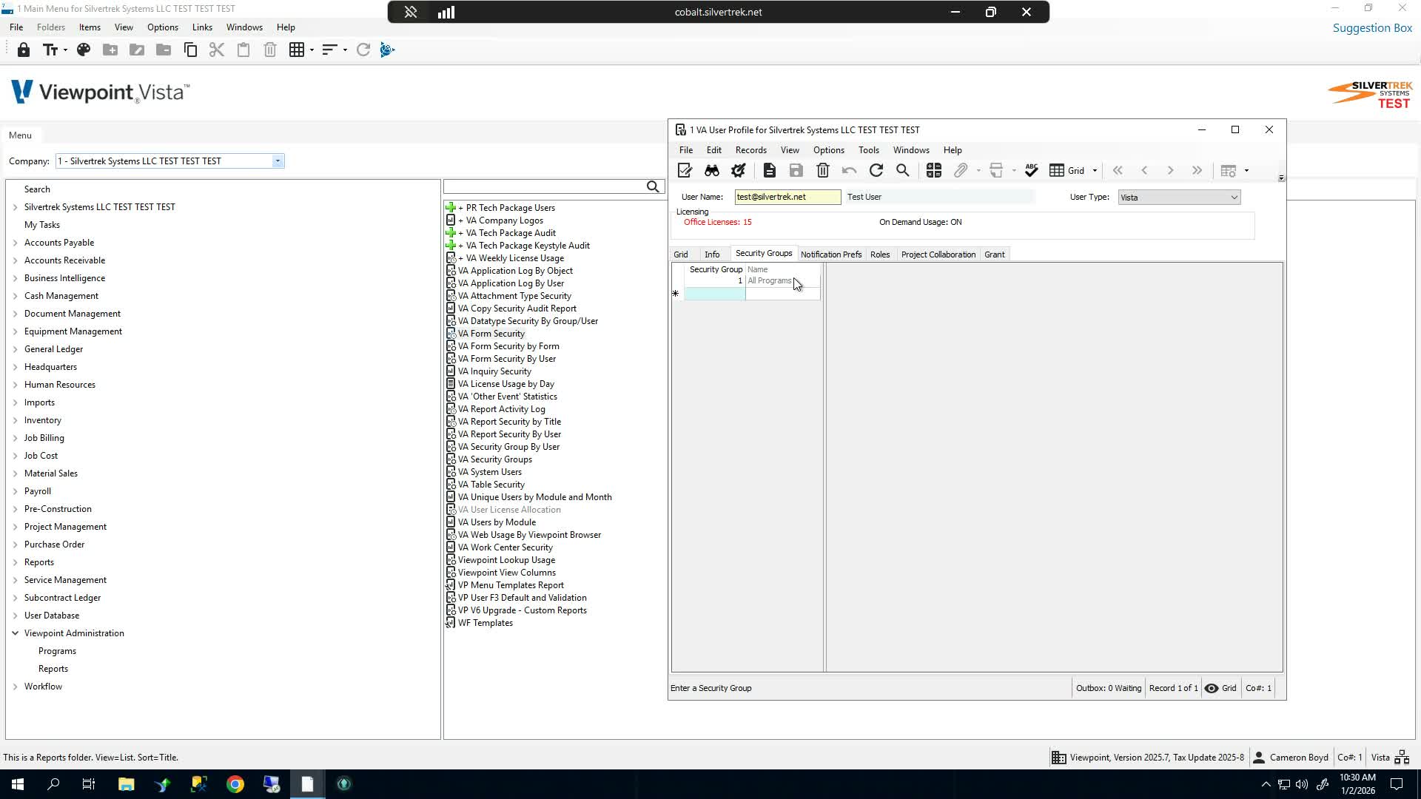Open the Windows notification center icon

1397,784
